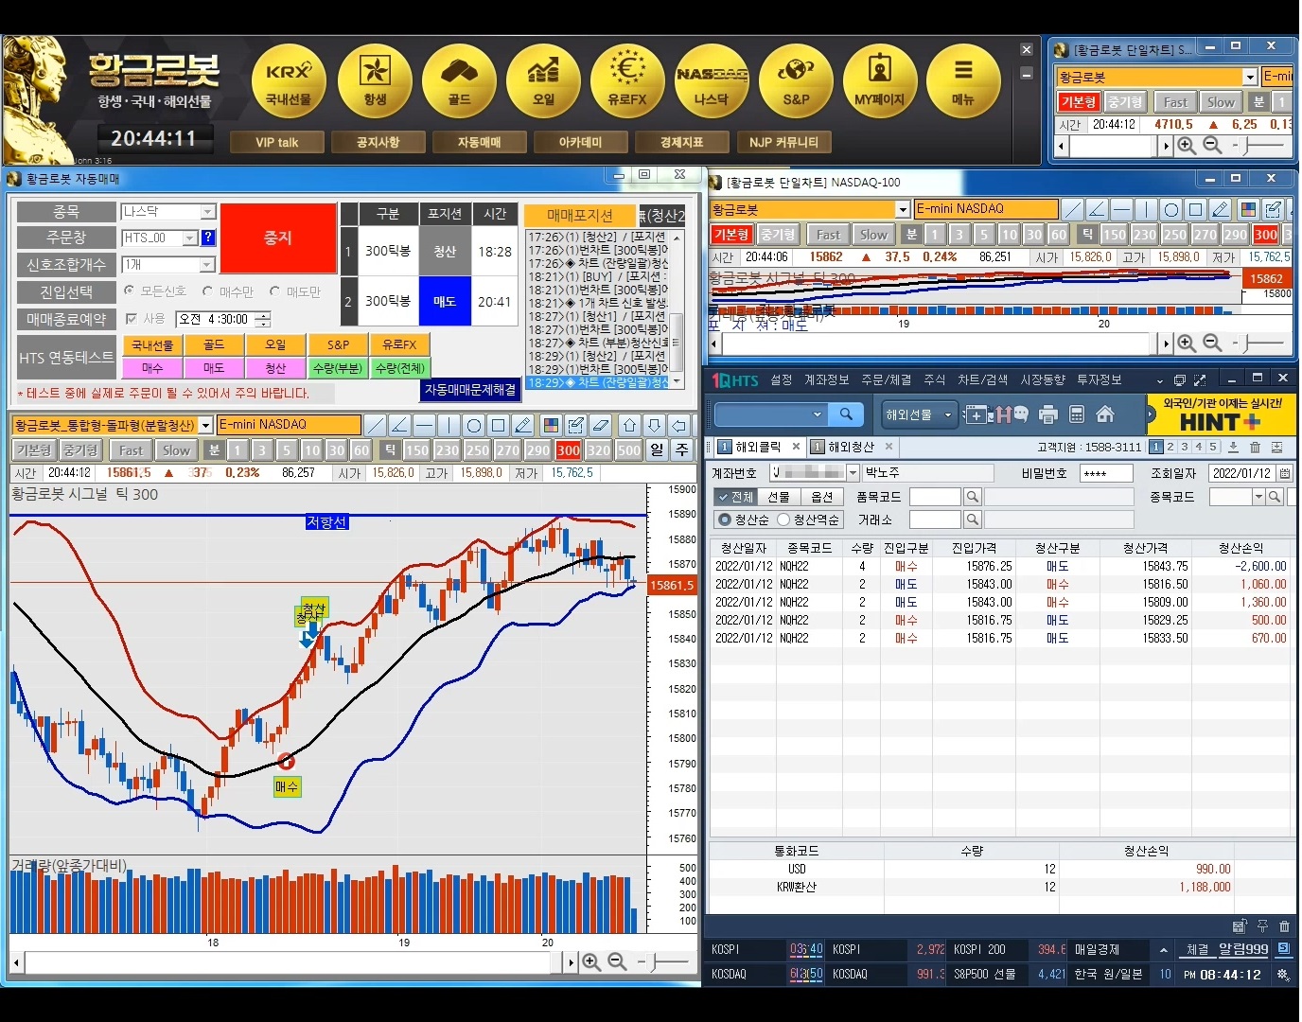Open the 항셍 round icon
This screenshot has height=1022, width=1302.
pos(375,79)
